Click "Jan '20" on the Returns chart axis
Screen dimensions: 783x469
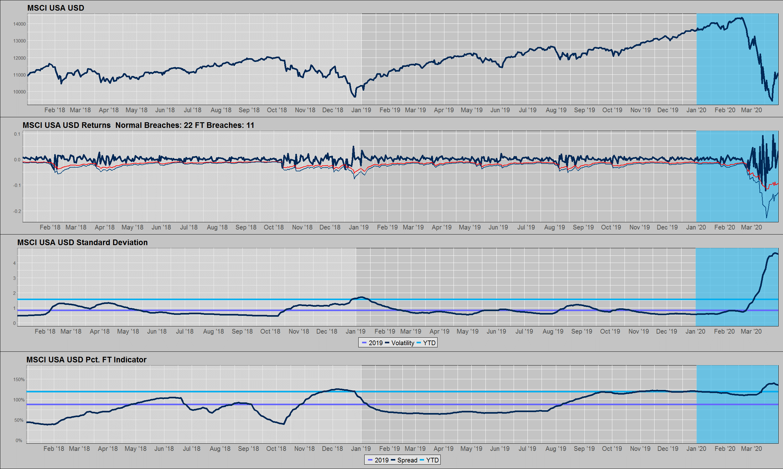click(x=696, y=227)
